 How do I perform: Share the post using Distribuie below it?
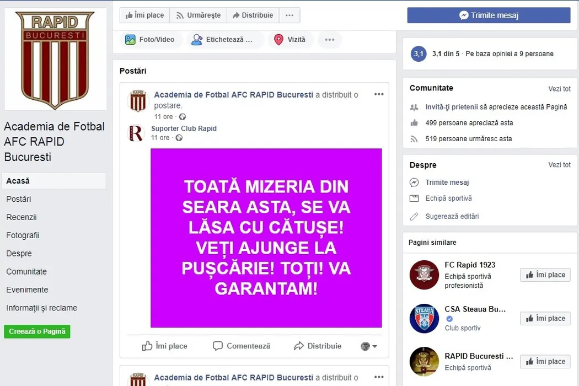pyautogui.click(x=318, y=346)
